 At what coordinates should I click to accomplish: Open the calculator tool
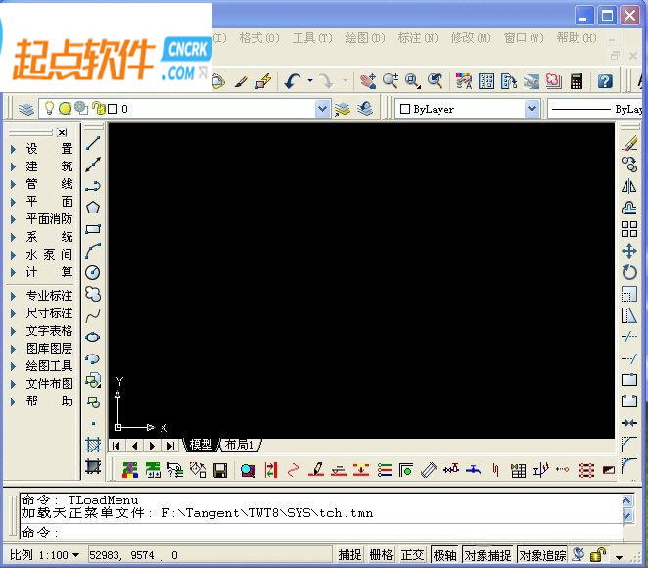(577, 81)
